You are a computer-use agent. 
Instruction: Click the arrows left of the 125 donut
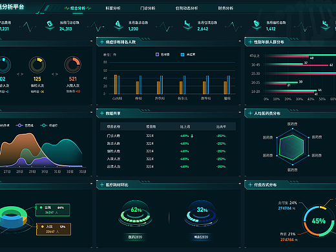pos(20,74)
